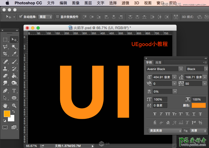209x148 pixels.
Task: Select the Pen tool
Action: [5, 91]
